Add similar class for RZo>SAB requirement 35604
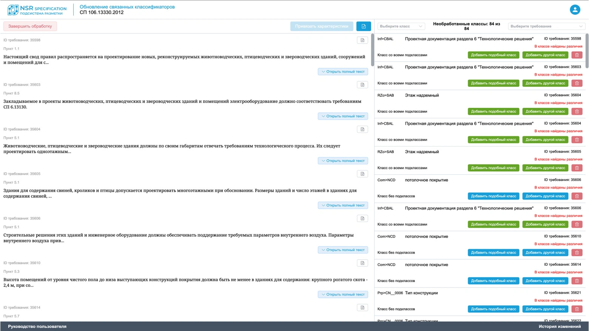 (493, 112)
